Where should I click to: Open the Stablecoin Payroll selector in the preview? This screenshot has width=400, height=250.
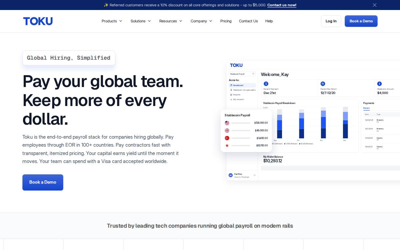point(242,74)
